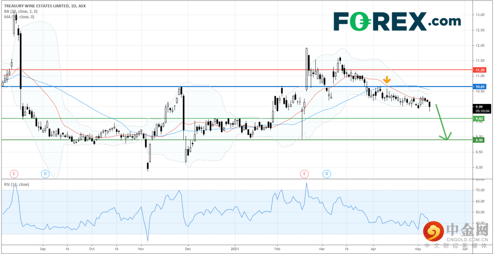This screenshot has width=495, height=254.
Task: Click 12.50 on the price axis
Action: [480, 30]
